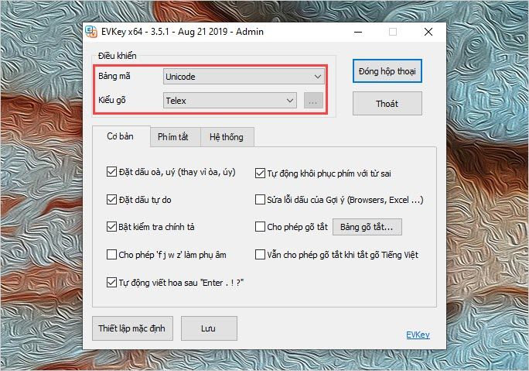Close the EVKey window
The width and height of the screenshot is (529, 371).
pos(428,32)
